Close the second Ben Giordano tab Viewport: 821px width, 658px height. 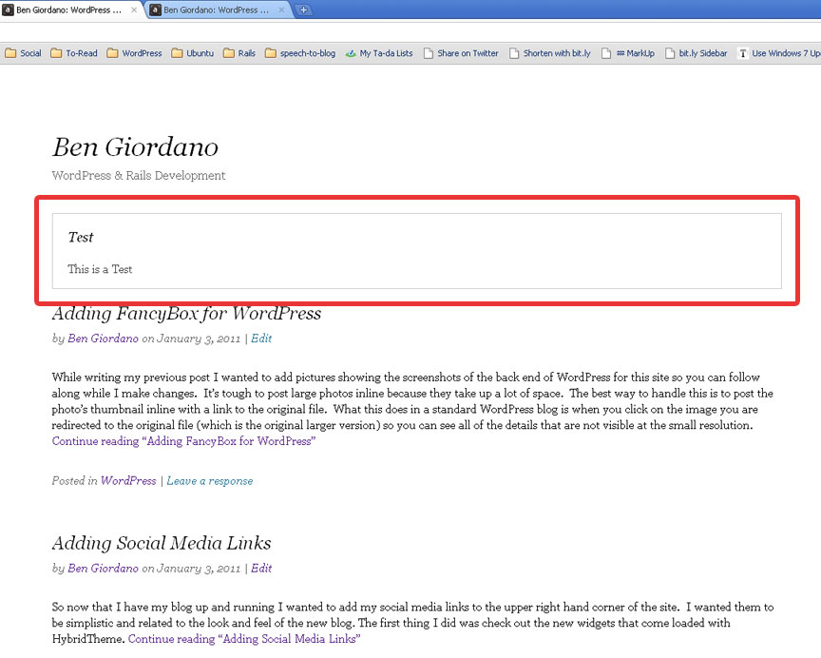(x=281, y=10)
